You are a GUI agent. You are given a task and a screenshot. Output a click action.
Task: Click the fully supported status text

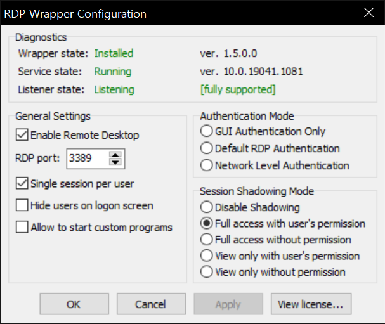pyautogui.click(x=238, y=89)
